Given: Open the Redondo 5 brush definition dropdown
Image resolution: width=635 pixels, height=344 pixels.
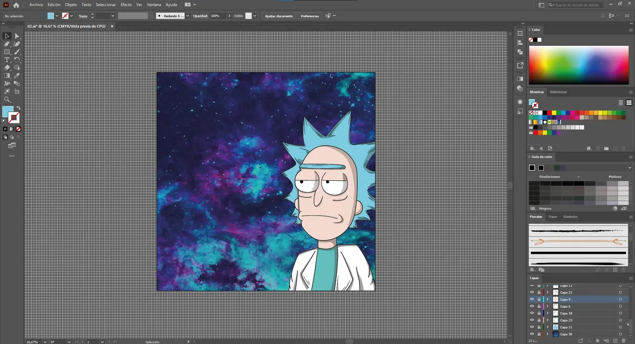Looking at the screenshot, I should [187, 16].
